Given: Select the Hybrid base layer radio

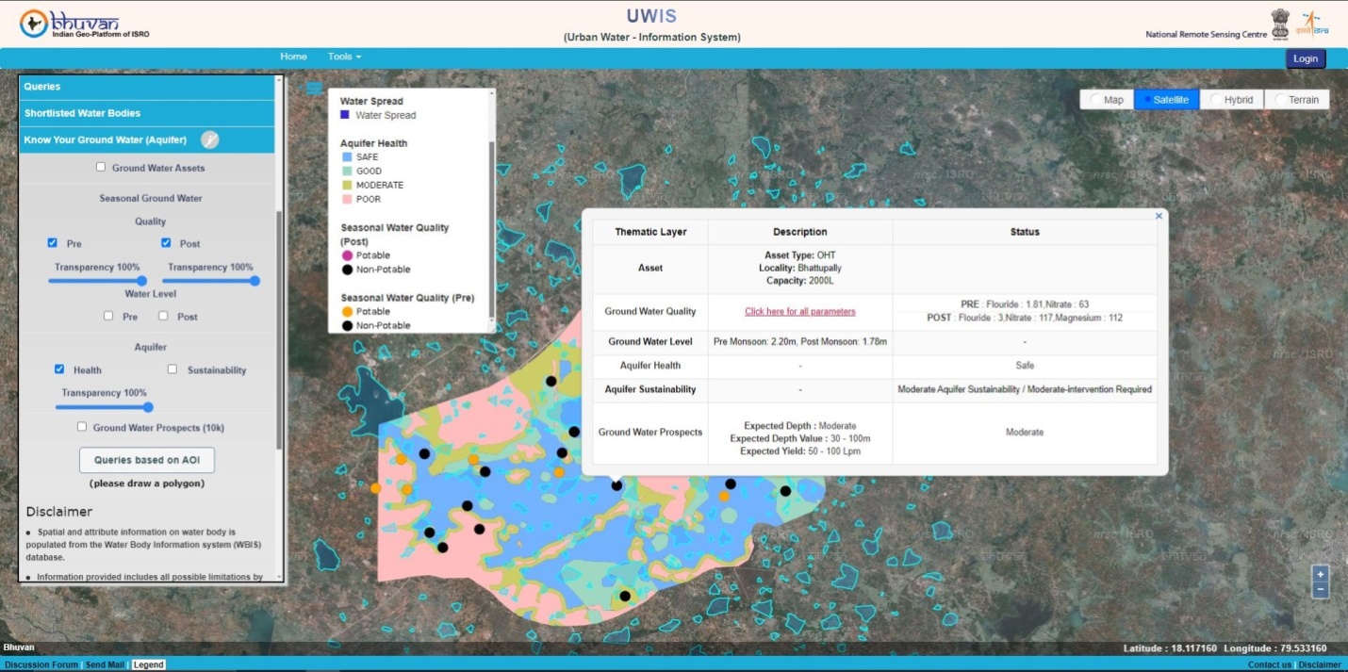Looking at the screenshot, I should pyautogui.click(x=1215, y=100).
